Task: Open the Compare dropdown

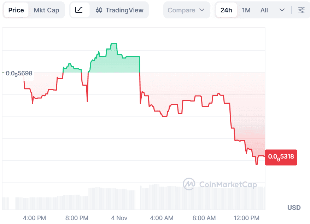Action: pyautogui.click(x=186, y=10)
